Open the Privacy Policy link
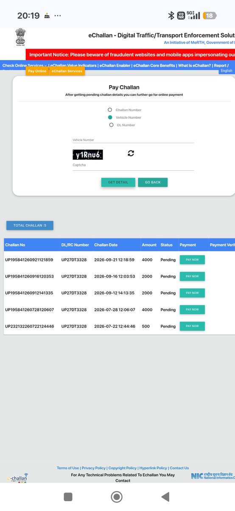This screenshot has width=235, height=511. pos(94,468)
